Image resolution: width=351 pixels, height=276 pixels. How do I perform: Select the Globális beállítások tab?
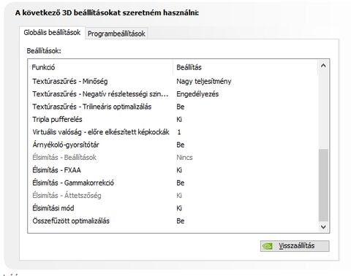coord(52,32)
